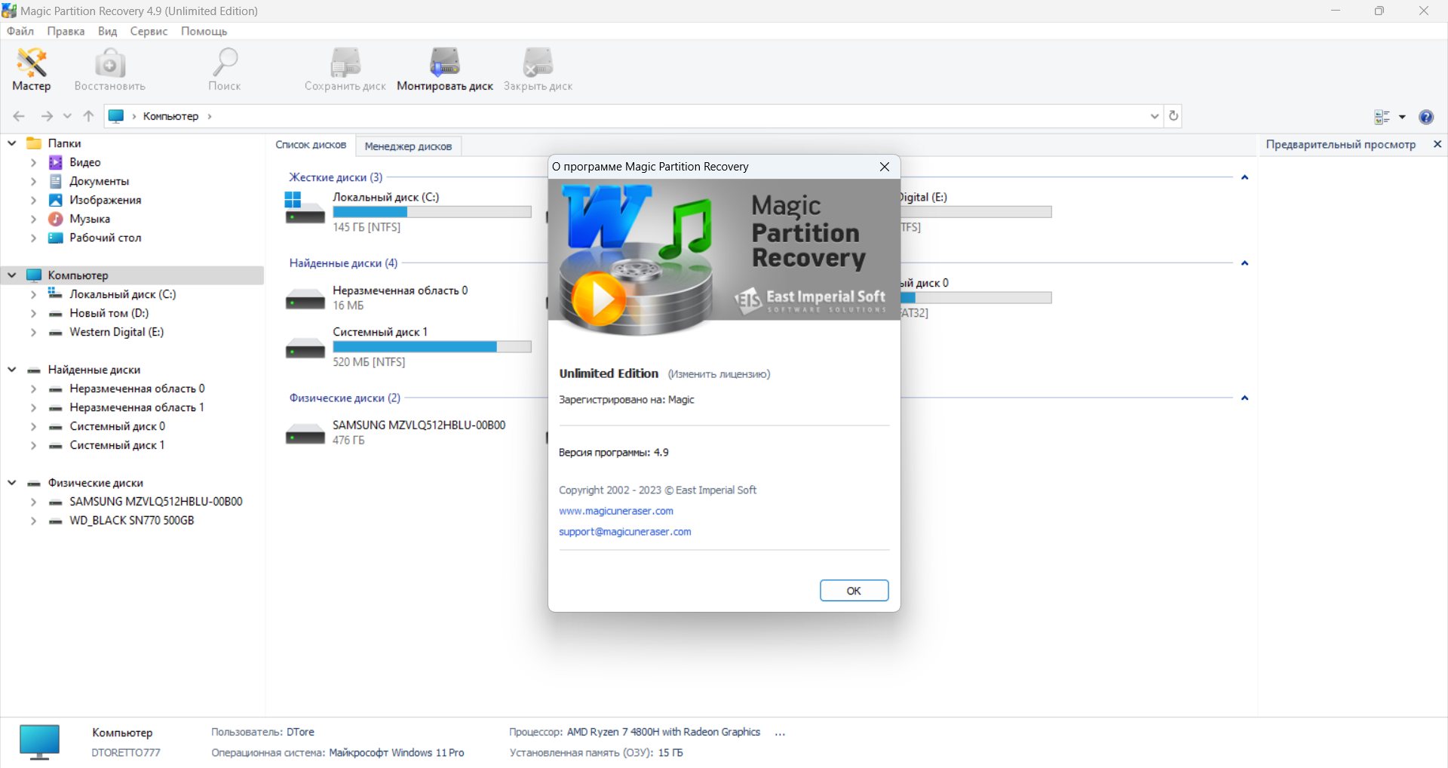Select SAMSUNG MZVLQ512HBLU-00B00 in tree
Screen dimensions: 1448x768
point(155,502)
